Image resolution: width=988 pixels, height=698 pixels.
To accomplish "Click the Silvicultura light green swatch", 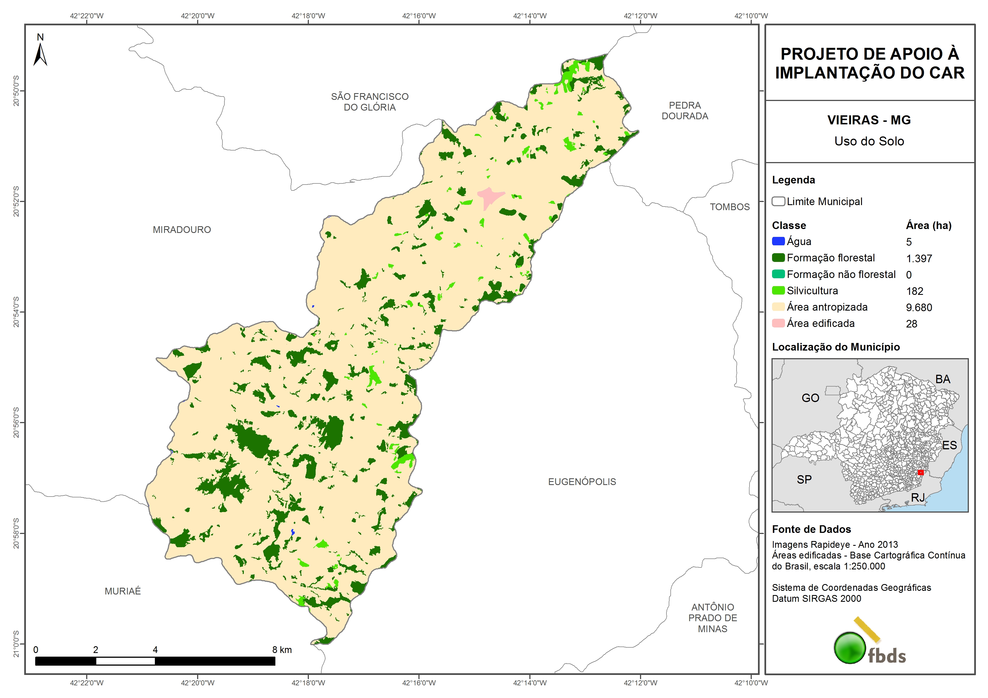I will (x=778, y=290).
